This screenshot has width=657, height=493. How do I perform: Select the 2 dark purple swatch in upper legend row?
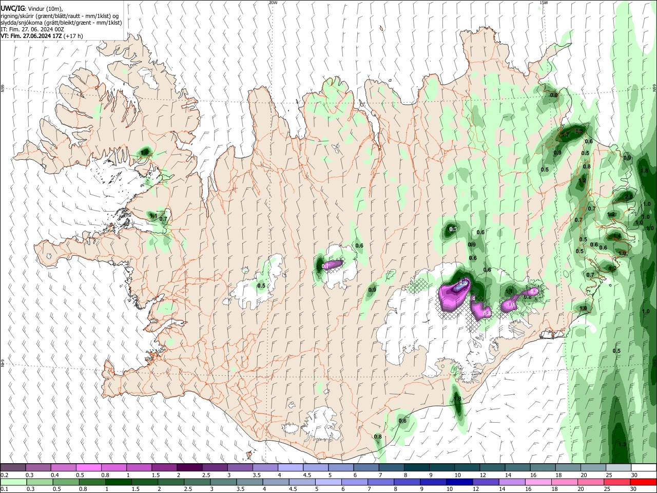(189, 468)
